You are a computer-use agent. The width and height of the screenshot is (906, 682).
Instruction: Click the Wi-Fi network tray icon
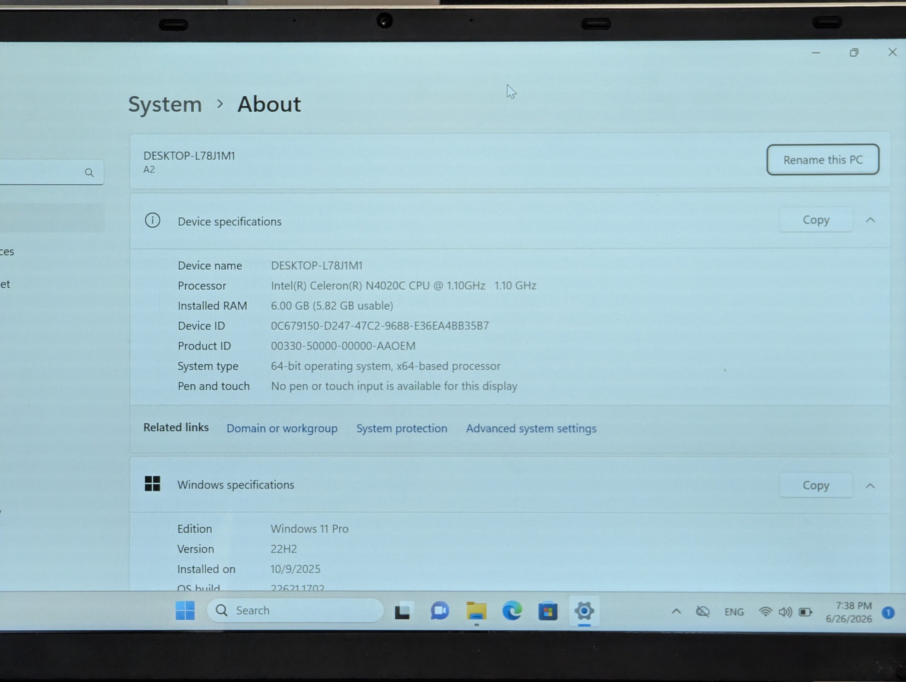coord(765,612)
